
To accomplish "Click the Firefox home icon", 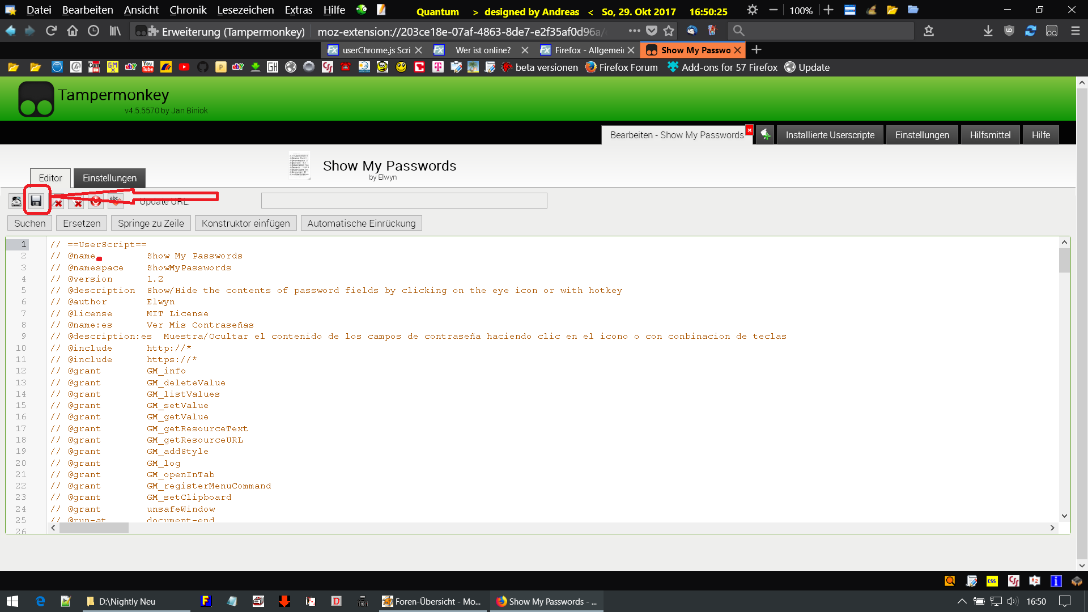I will click(x=72, y=31).
